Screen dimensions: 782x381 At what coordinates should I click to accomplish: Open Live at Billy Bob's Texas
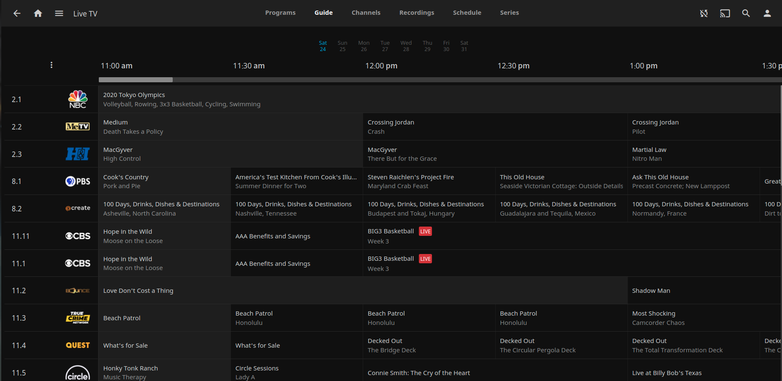point(704,370)
